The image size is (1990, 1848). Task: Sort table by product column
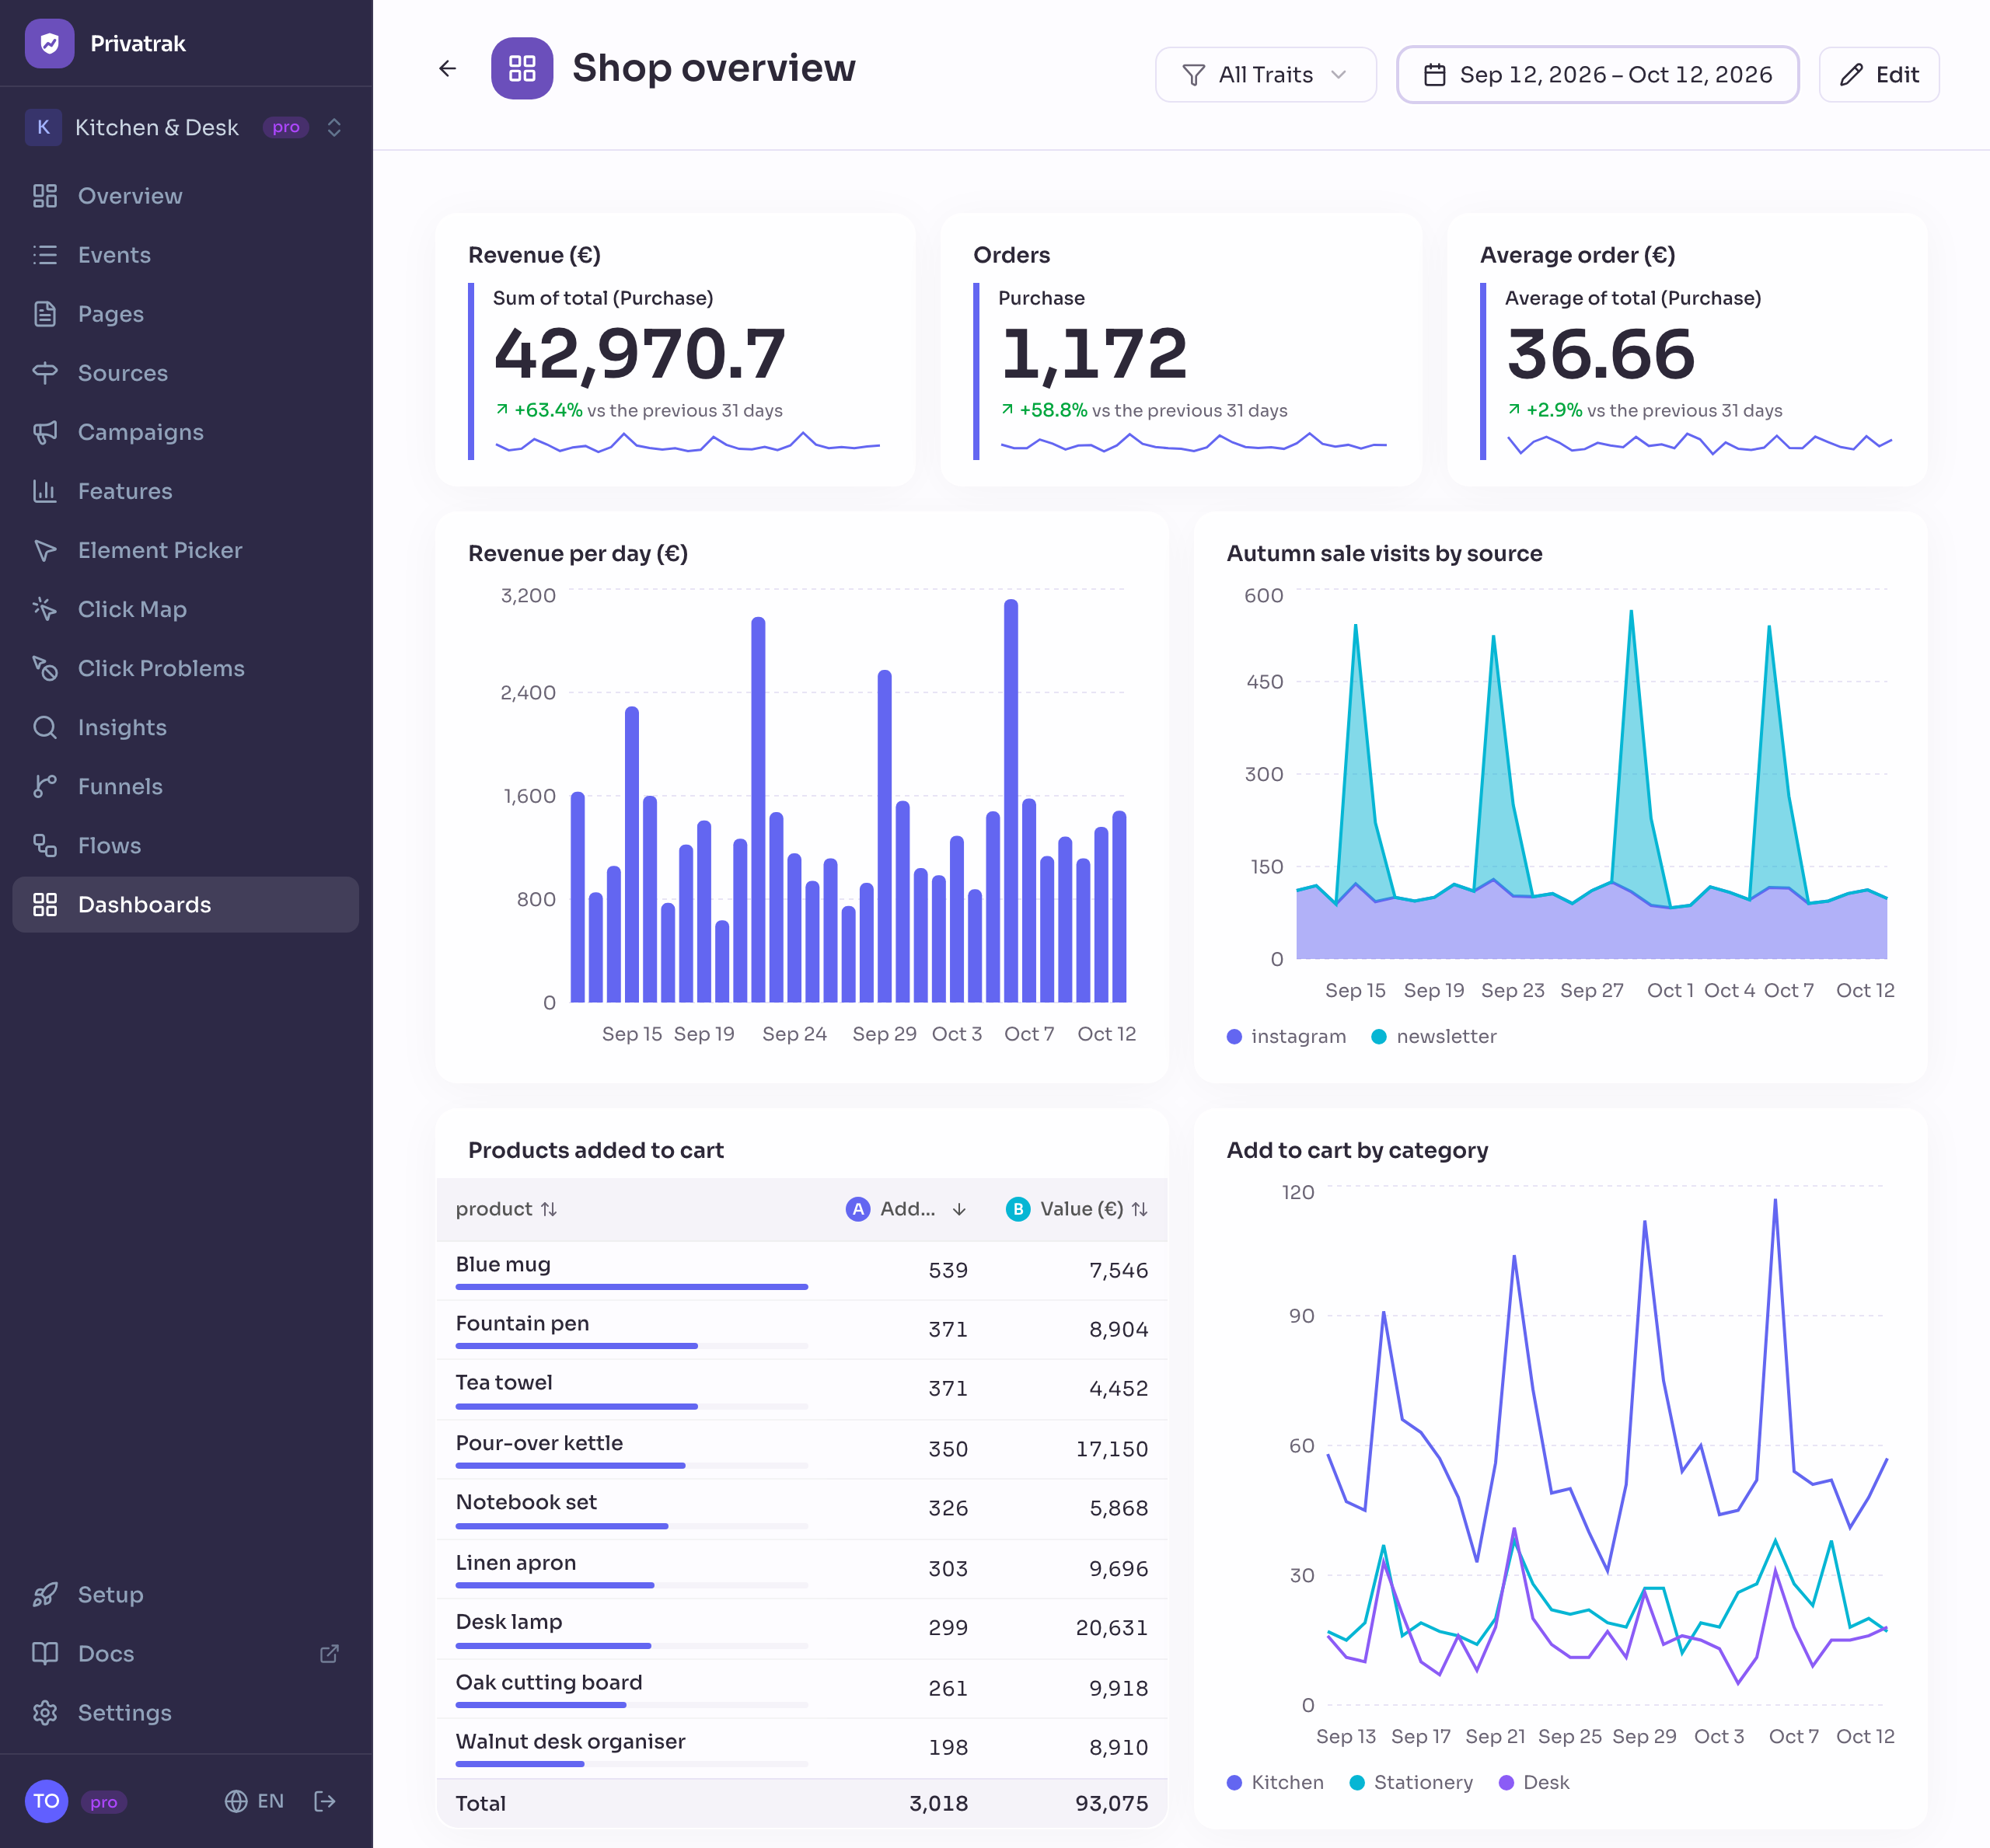(x=506, y=1209)
